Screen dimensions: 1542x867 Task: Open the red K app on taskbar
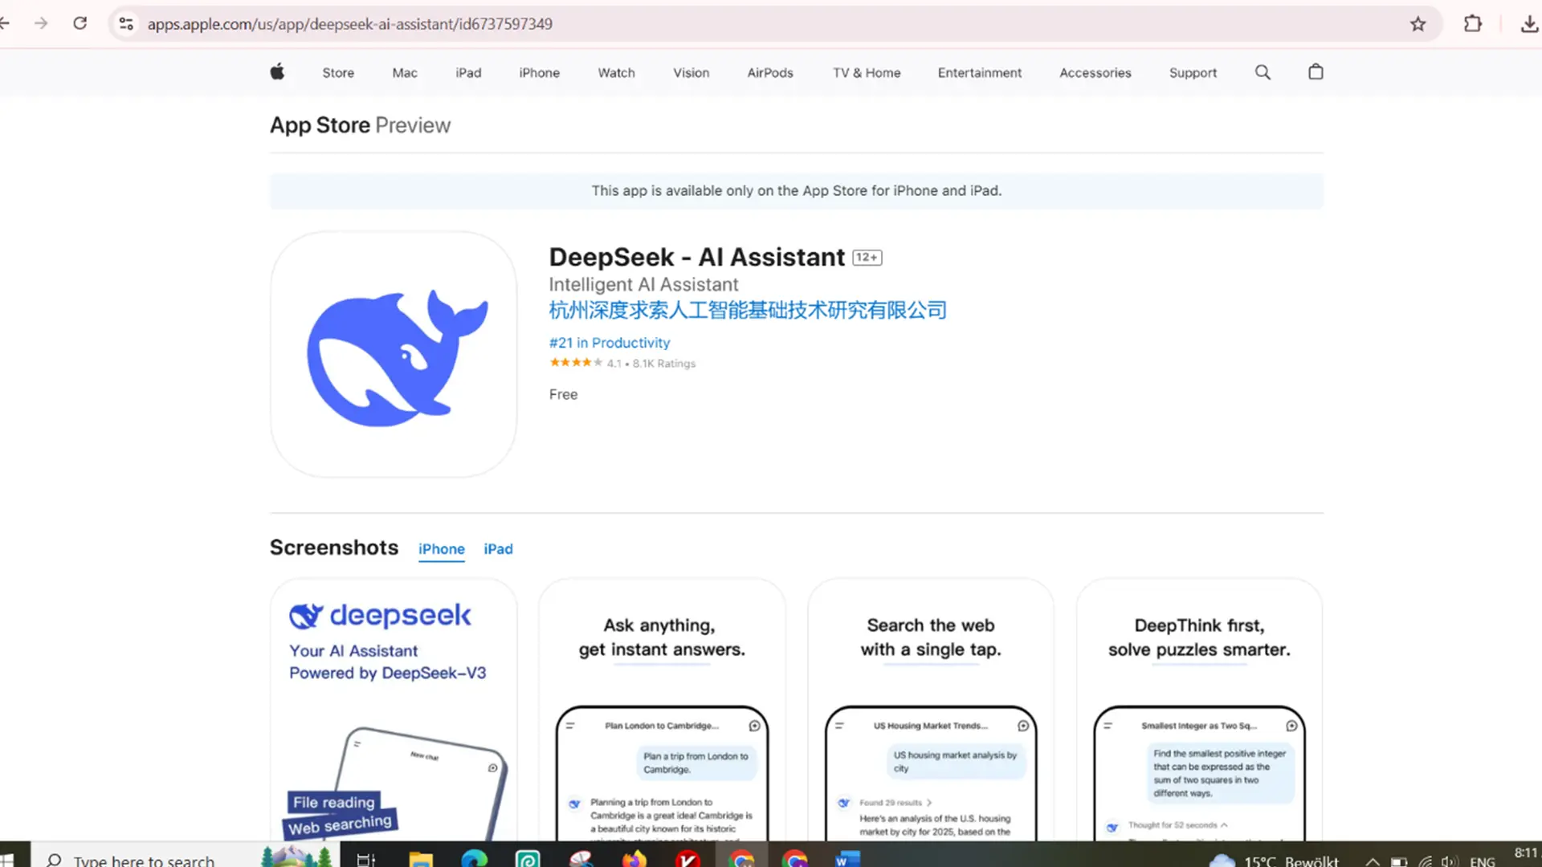coord(687,860)
